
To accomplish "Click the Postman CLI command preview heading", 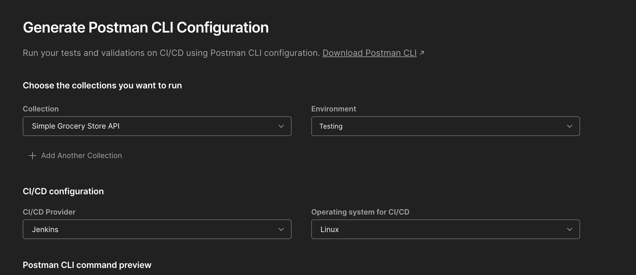I will [87, 265].
